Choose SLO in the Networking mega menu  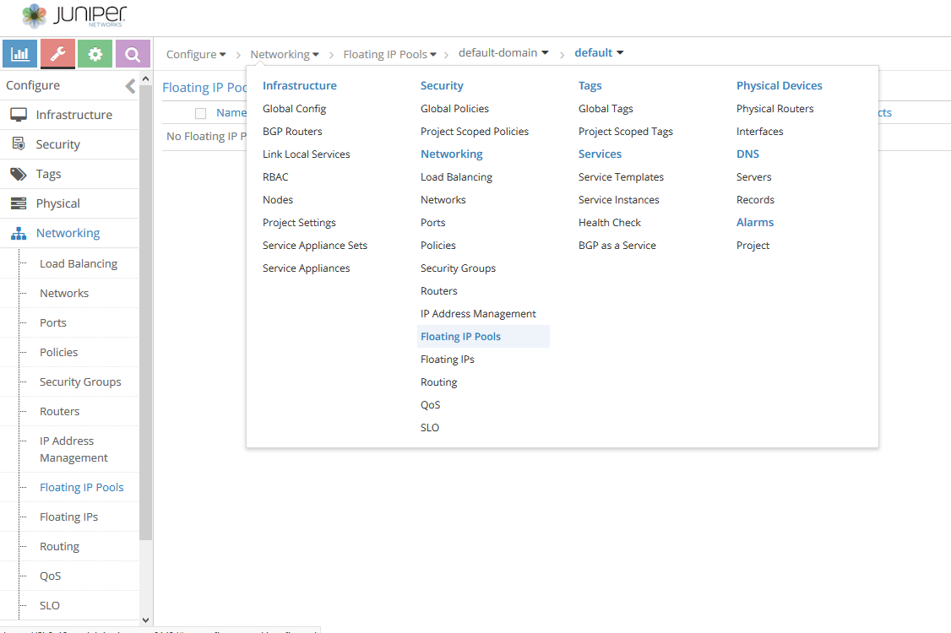point(430,427)
